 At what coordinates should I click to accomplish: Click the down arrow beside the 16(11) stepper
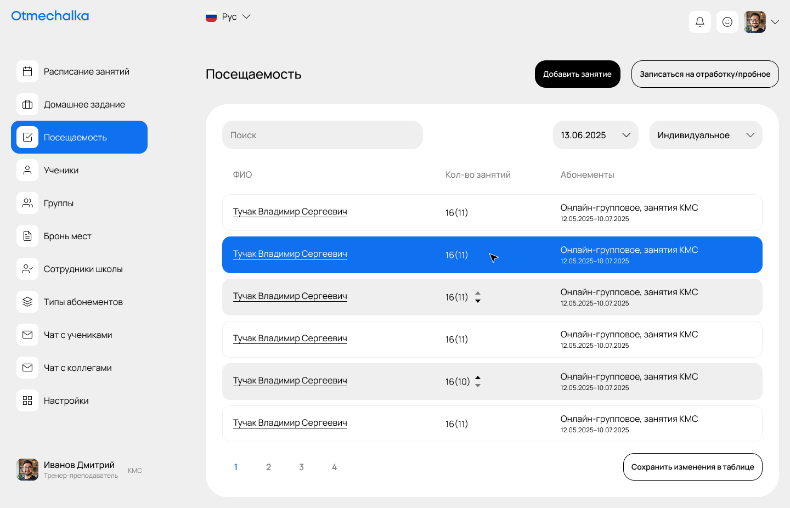pos(478,301)
